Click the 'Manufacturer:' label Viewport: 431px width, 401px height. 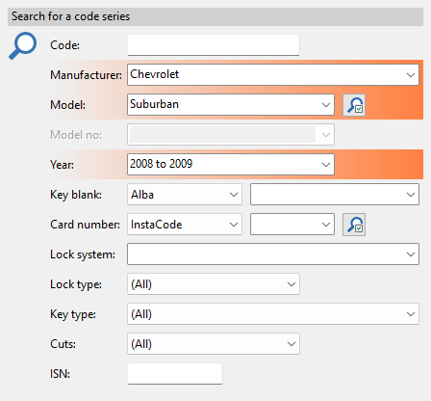tap(86, 75)
